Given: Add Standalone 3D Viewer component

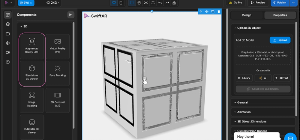Looking at the screenshot, I should pyautogui.click(x=32, y=73).
